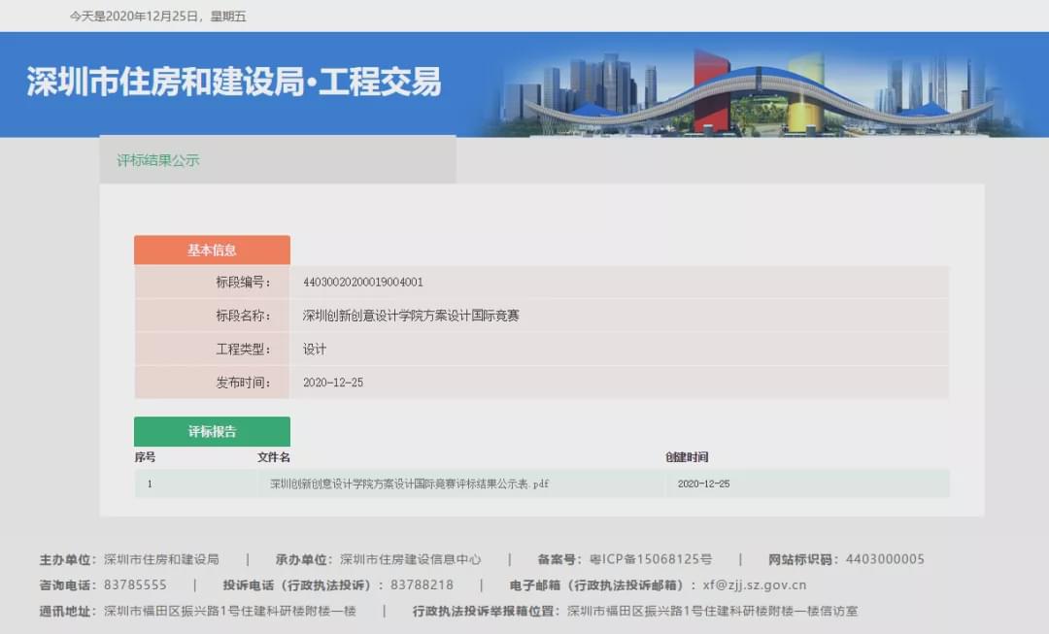The height and width of the screenshot is (634, 1049).
Task: Click the project name 深圳创新创意设计学院方案设计国际竞赛
Action: pos(411,316)
